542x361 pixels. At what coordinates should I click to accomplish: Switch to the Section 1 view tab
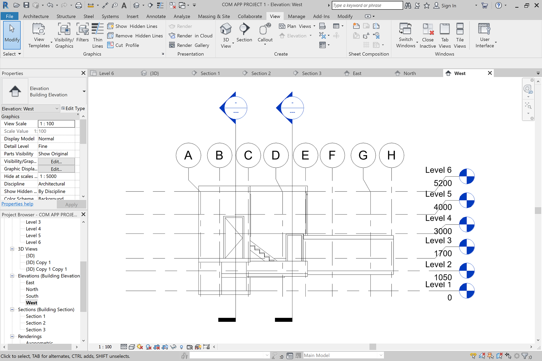(210, 73)
